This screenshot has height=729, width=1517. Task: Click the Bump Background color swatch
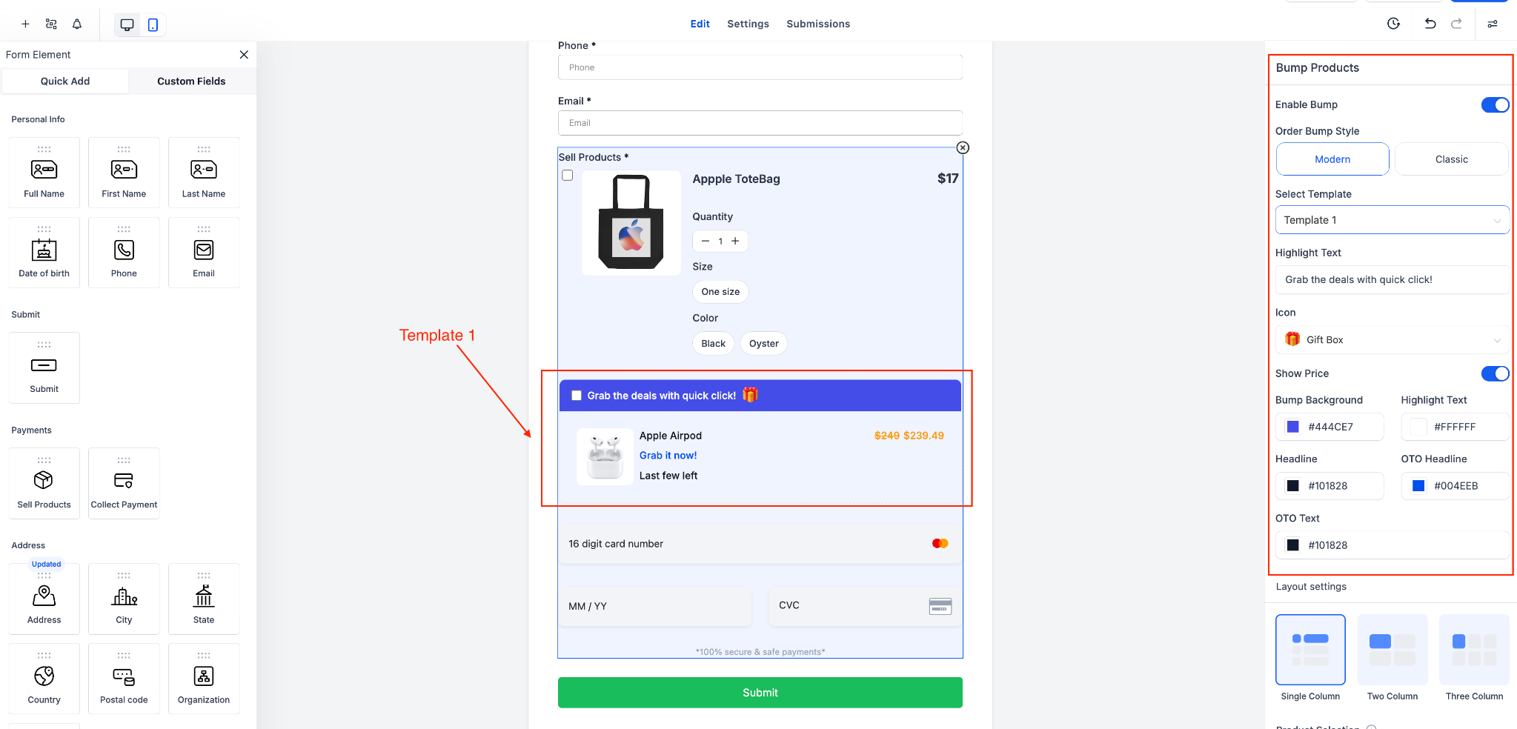pos(1293,427)
